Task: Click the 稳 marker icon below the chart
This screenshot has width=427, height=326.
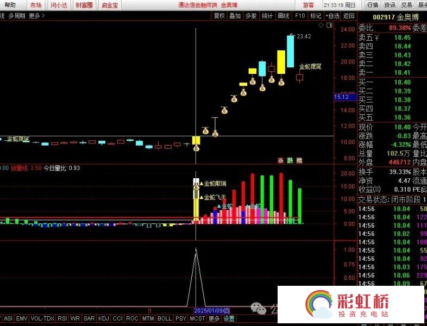Action: click(299, 161)
